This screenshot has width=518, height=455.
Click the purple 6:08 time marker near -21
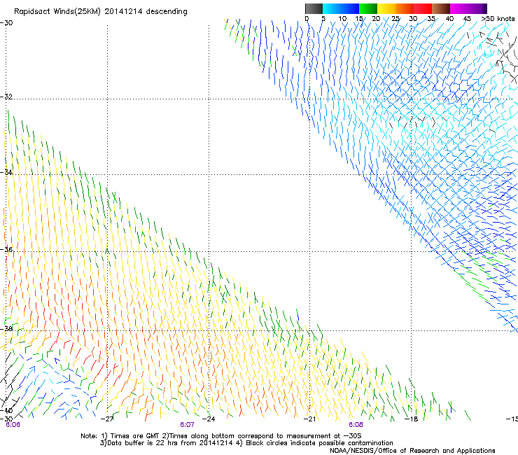click(356, 425)
